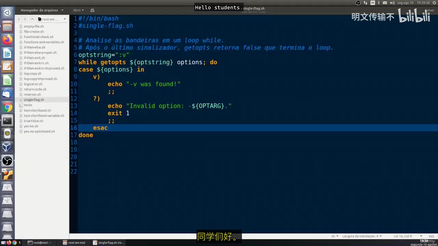Click the 'done' keyword on line 17
438x246 pixels.
coord(86,135)
